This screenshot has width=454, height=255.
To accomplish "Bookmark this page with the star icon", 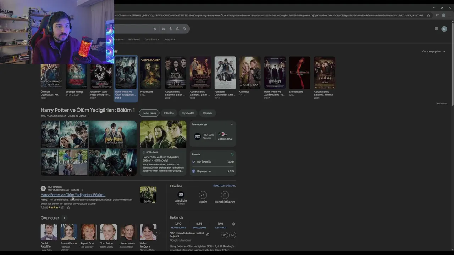I will click(428, 15).
